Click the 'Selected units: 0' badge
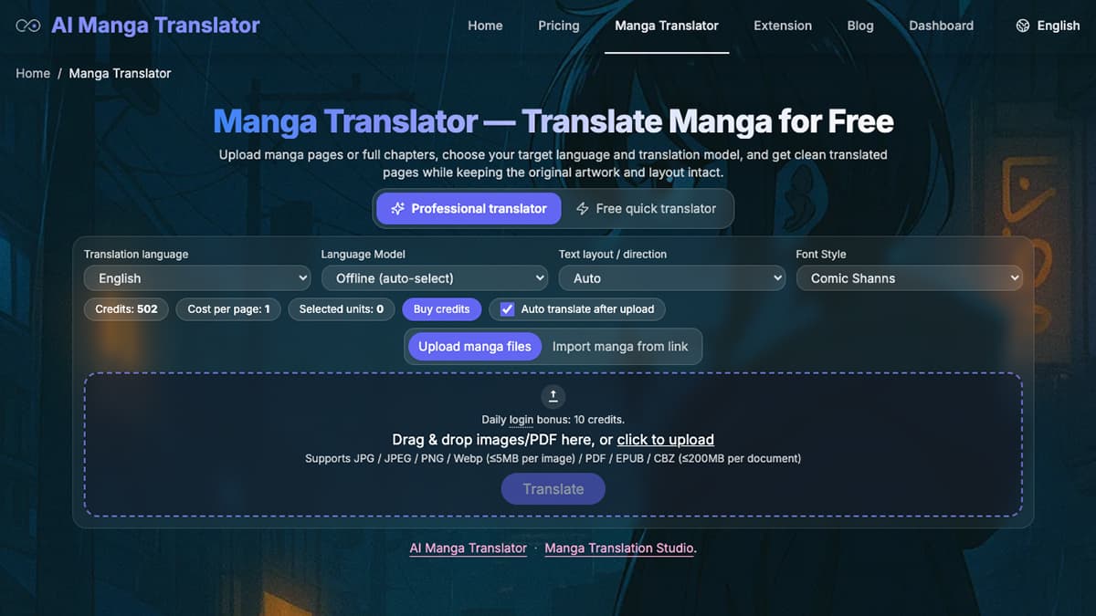Screen dimensions: 1096x616 coord(342,308)
